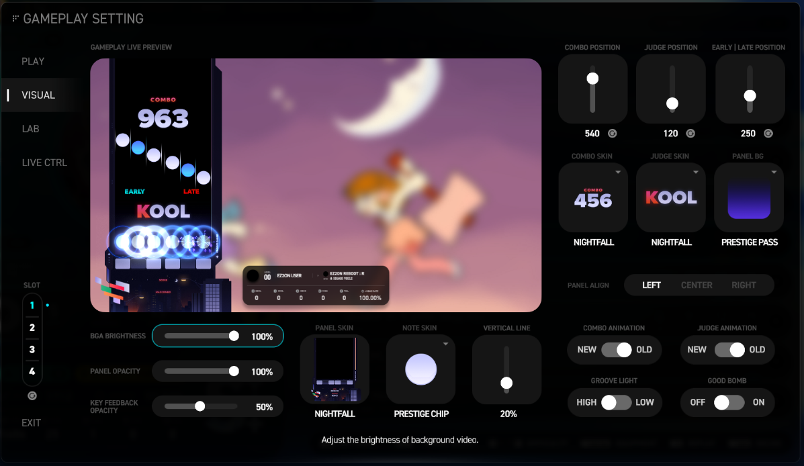Viewport: 804px width, 466px height.
Task: Click the reset icon below slot 4
Action: click(32, 396)
